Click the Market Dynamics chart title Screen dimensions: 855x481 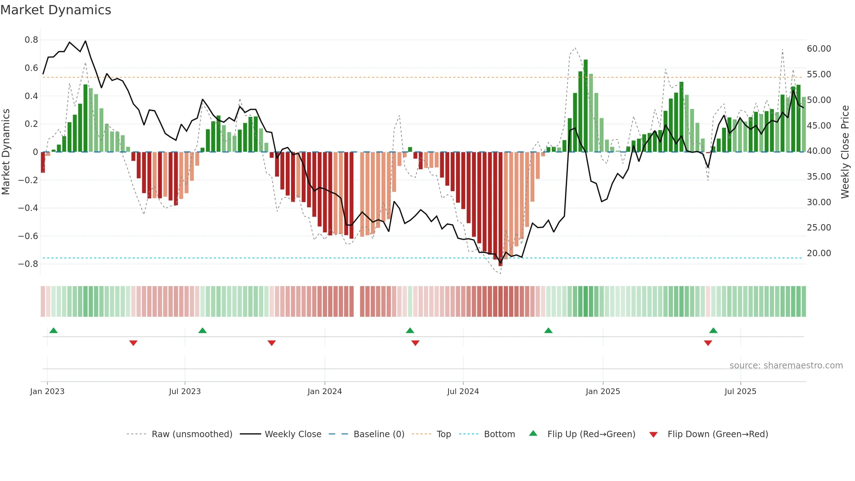[x=56, y=10]
